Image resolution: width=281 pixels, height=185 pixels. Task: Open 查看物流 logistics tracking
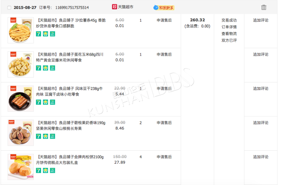(x=229, y=34)
